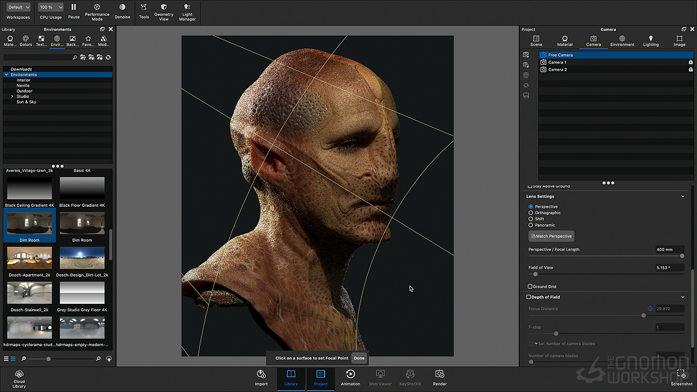The height and width of the screenshot is (392, 697).
Task: Collapse the Lens Settings section
Action: click(x=683, y=197)
